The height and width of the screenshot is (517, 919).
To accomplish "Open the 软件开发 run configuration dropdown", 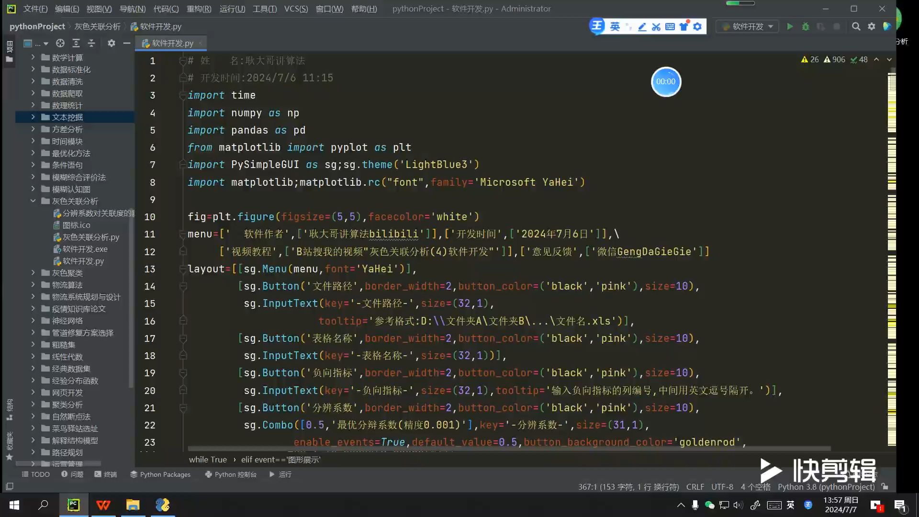I will click(x=747, y=27).
